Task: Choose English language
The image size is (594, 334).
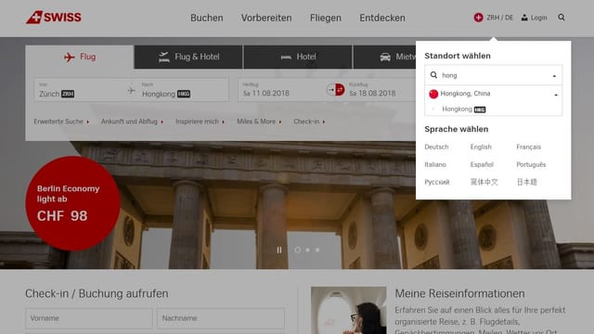Action: tap(481, 147)
